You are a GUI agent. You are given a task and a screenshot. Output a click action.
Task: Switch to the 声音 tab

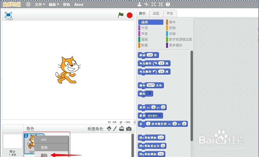170,13
